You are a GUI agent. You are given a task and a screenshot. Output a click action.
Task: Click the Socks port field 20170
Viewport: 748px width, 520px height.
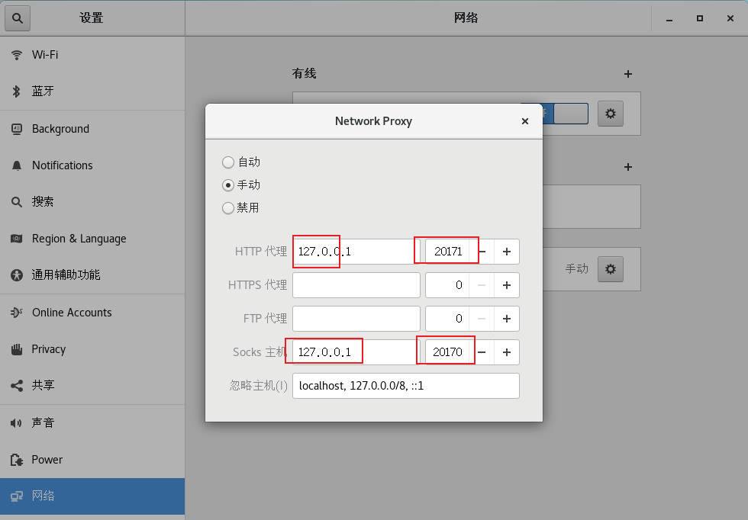click(447, 352)
